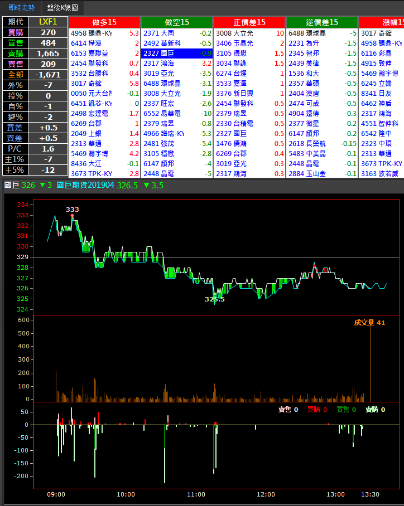The width and height of the screenshot is (404, 506).
Task: Select stock 4966 譜瑞-KY row
Action: point(177,134)
